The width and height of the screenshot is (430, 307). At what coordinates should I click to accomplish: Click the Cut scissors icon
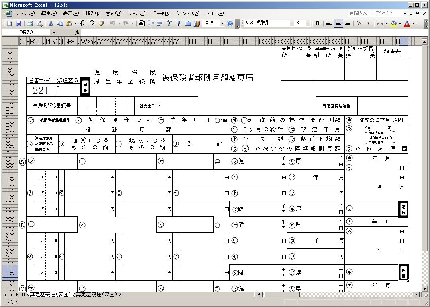pyautogui.click(x=51, y=23)
